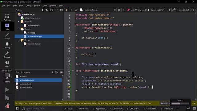Open the Issues output pane
This screenshot has height=111, width=197.
click(69, 109)
